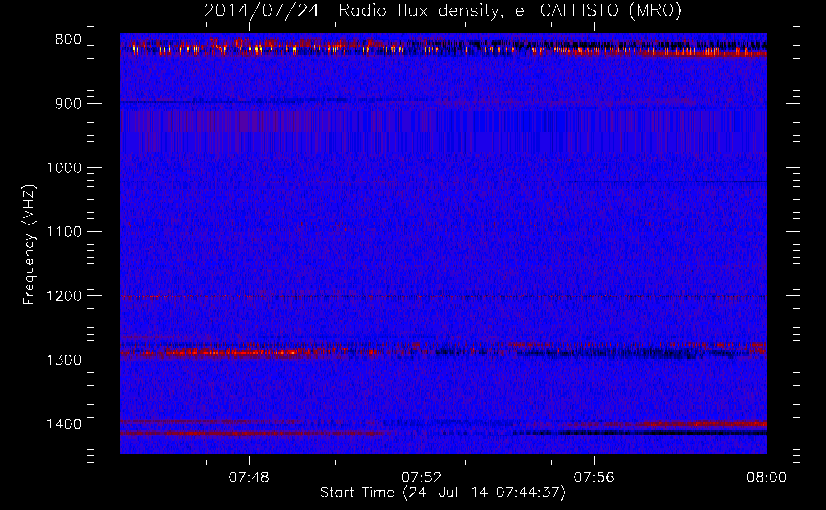Image resolution: width=826 pixels, height=510 pixels.
Task: Click the '800' frequency axis label
Action: pos(67,40)
